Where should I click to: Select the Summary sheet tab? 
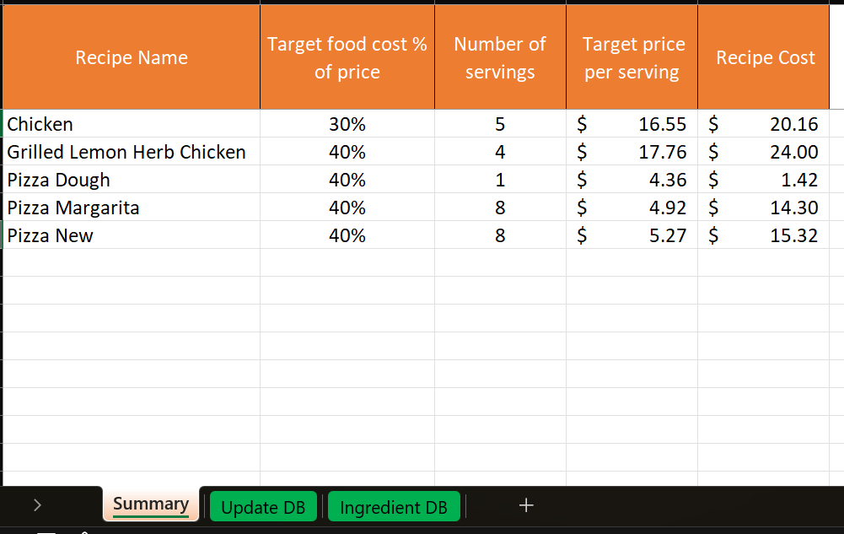[x=151, y=504]
